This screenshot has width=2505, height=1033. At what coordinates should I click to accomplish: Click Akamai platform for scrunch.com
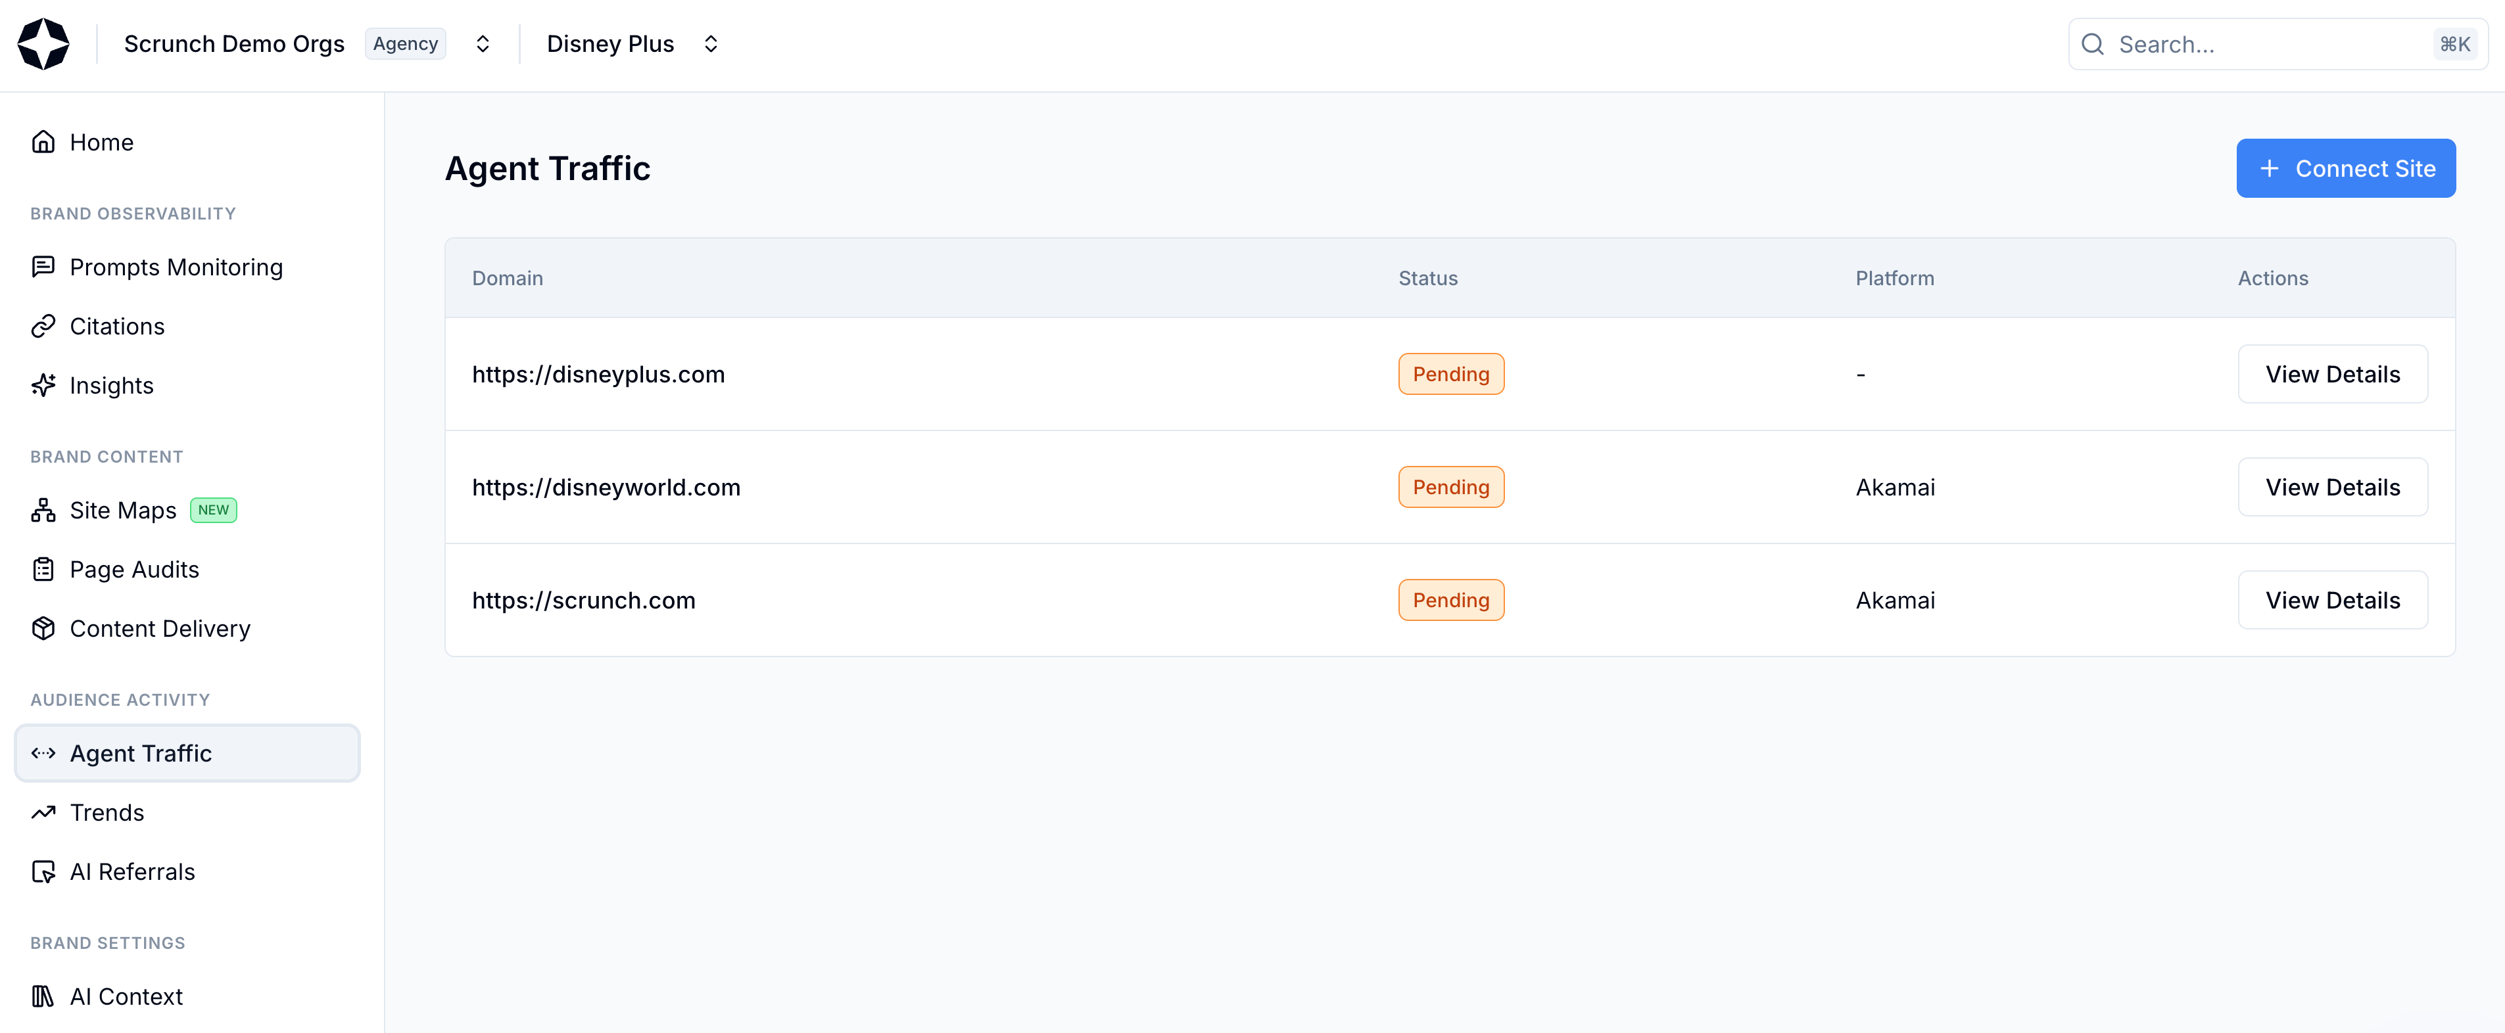click(x=1894, y=599)
